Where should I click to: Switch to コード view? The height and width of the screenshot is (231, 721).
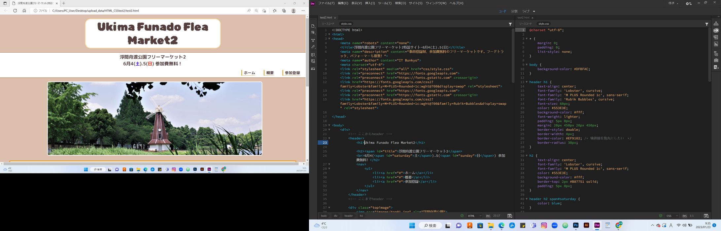tap(502, 12)
